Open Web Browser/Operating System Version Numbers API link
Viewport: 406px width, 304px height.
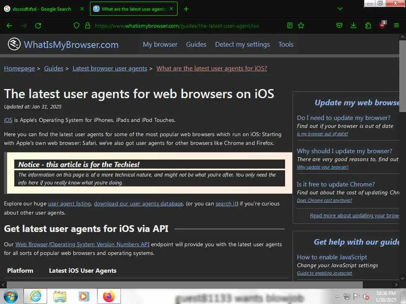coord(82,244)
